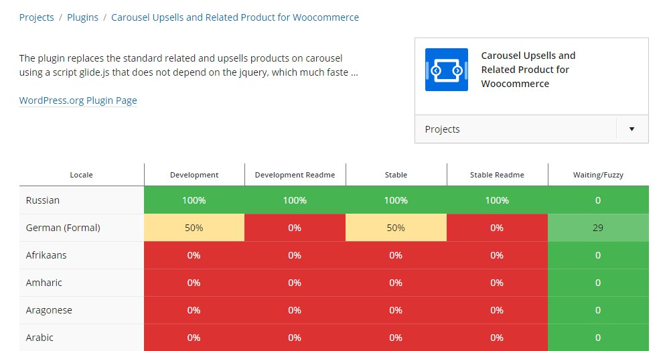The image size is (667, 351).
Task: Open Aragonese Development 0% cell
Action: pos(194,310)
